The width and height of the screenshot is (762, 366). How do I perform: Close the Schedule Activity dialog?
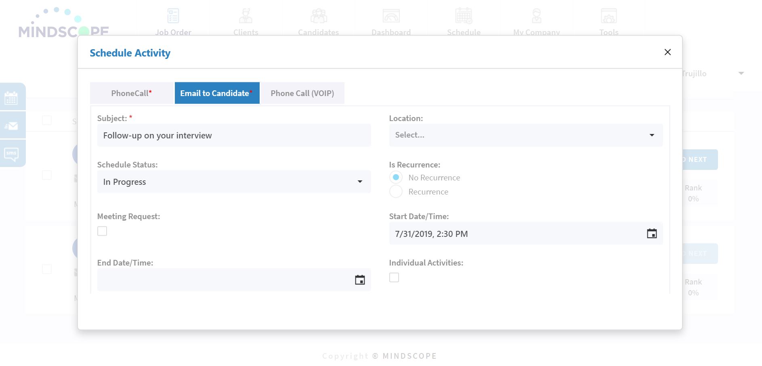click(668, 52)
